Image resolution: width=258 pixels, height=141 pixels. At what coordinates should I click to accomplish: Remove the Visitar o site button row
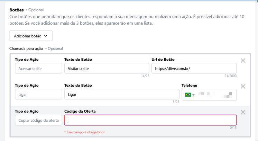pyautogui.click(x=243, y=61)
